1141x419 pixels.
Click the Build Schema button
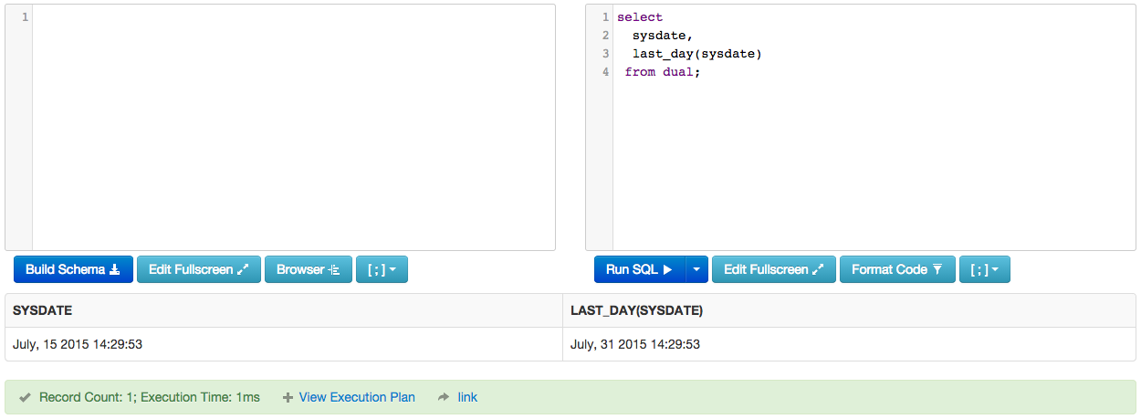tap(73, 269)
